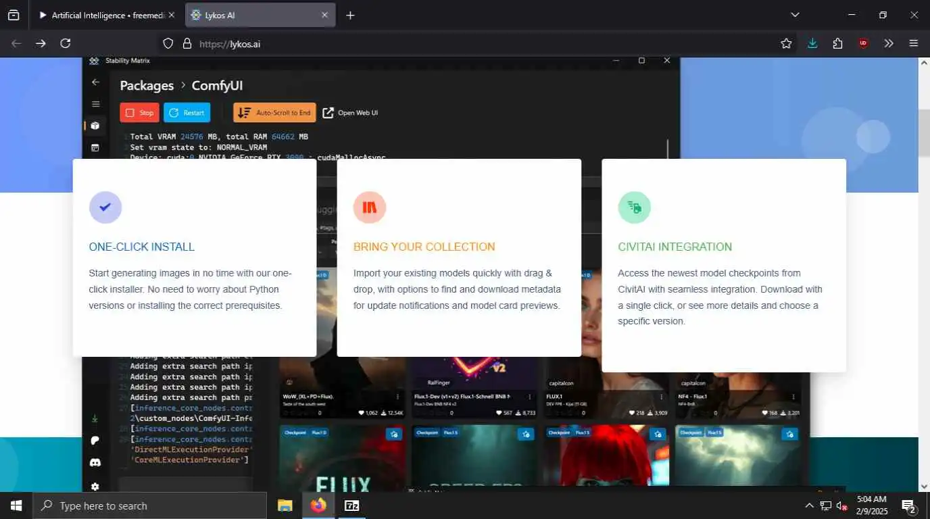
Task: Go forward one page
Action: click(41, 43)
